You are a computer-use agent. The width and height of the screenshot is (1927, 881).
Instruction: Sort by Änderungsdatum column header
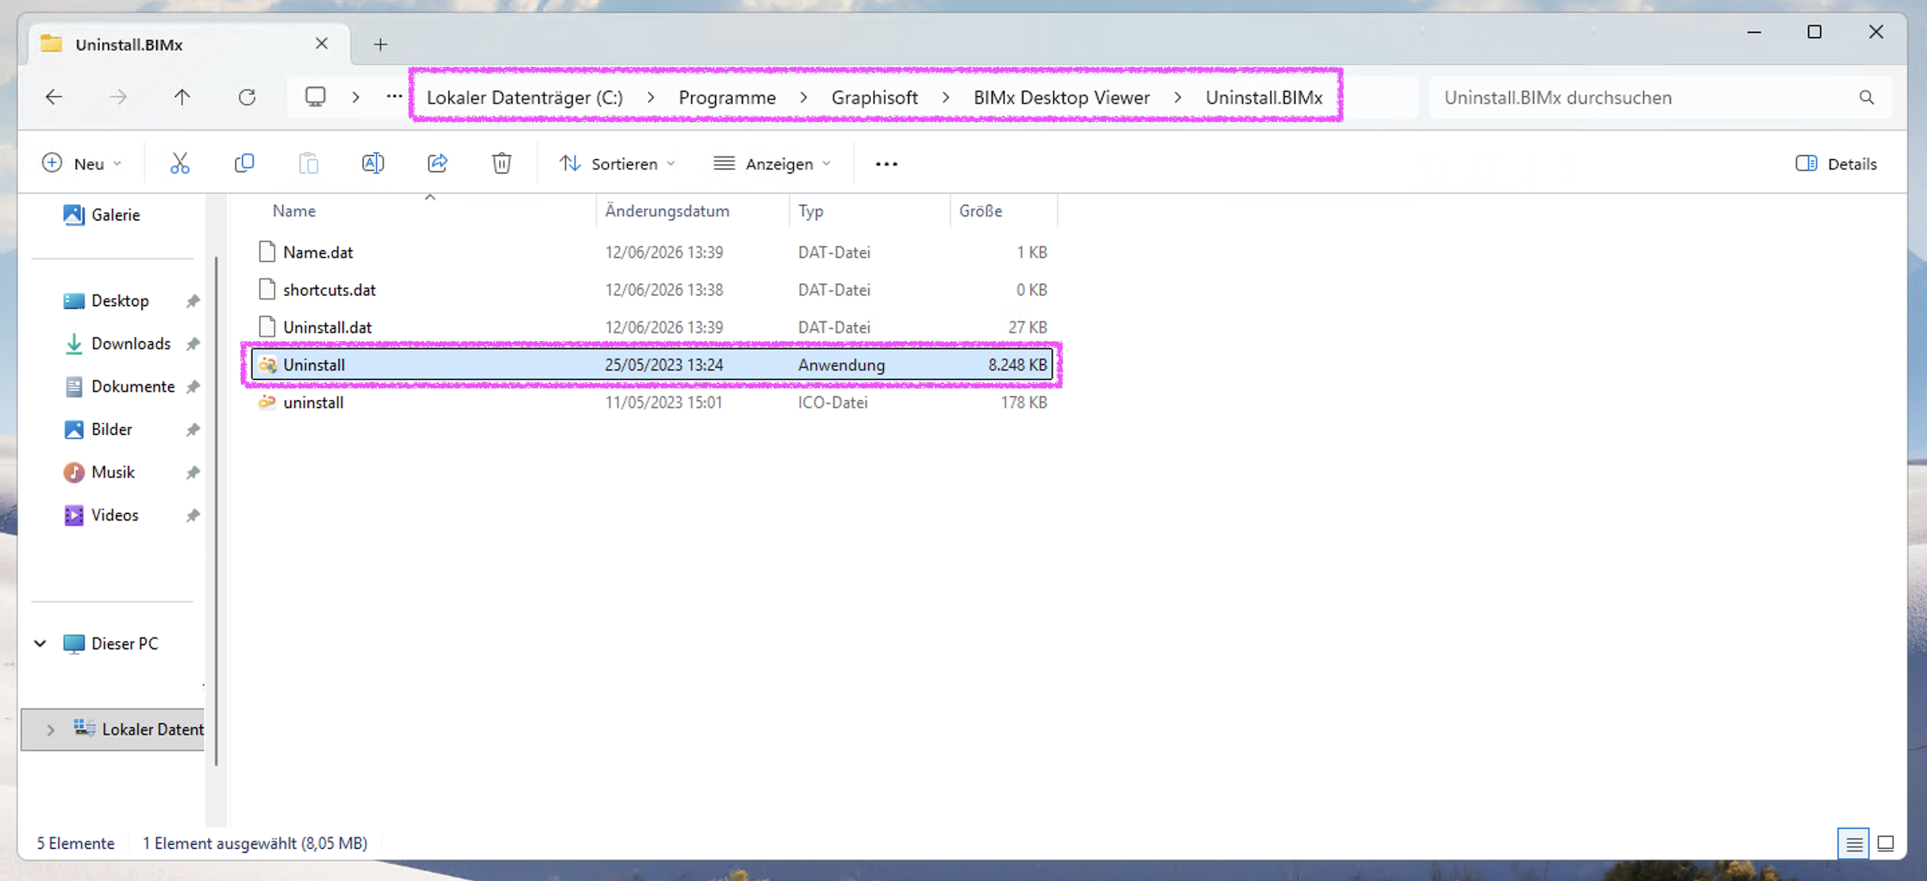(692, 211)
